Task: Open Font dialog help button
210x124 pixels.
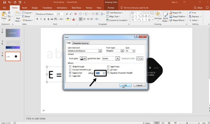Action: [x=136, y=36]
